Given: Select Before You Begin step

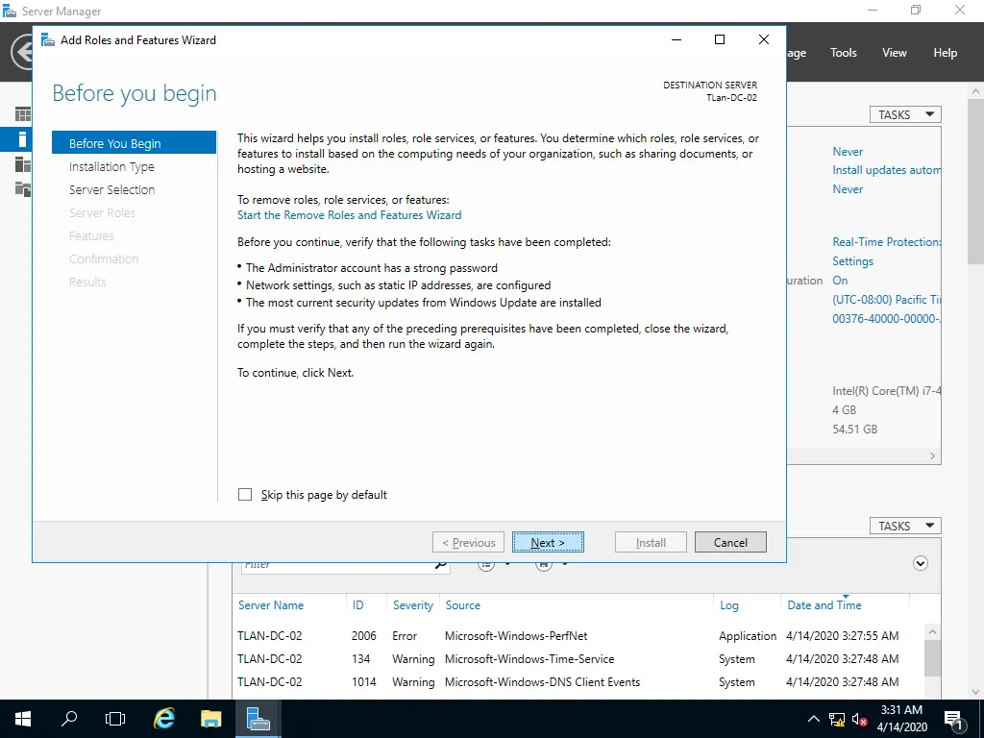Looking at the screenshot, I should point(134,142).
